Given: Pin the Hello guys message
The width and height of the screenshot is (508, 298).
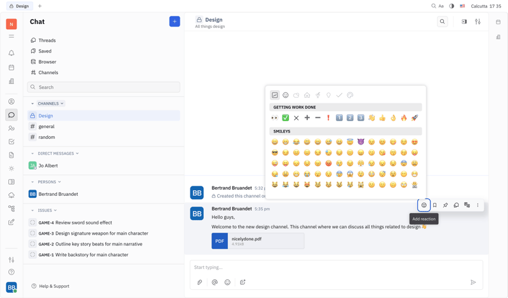Looking at the screenshot, I should 446,205.
